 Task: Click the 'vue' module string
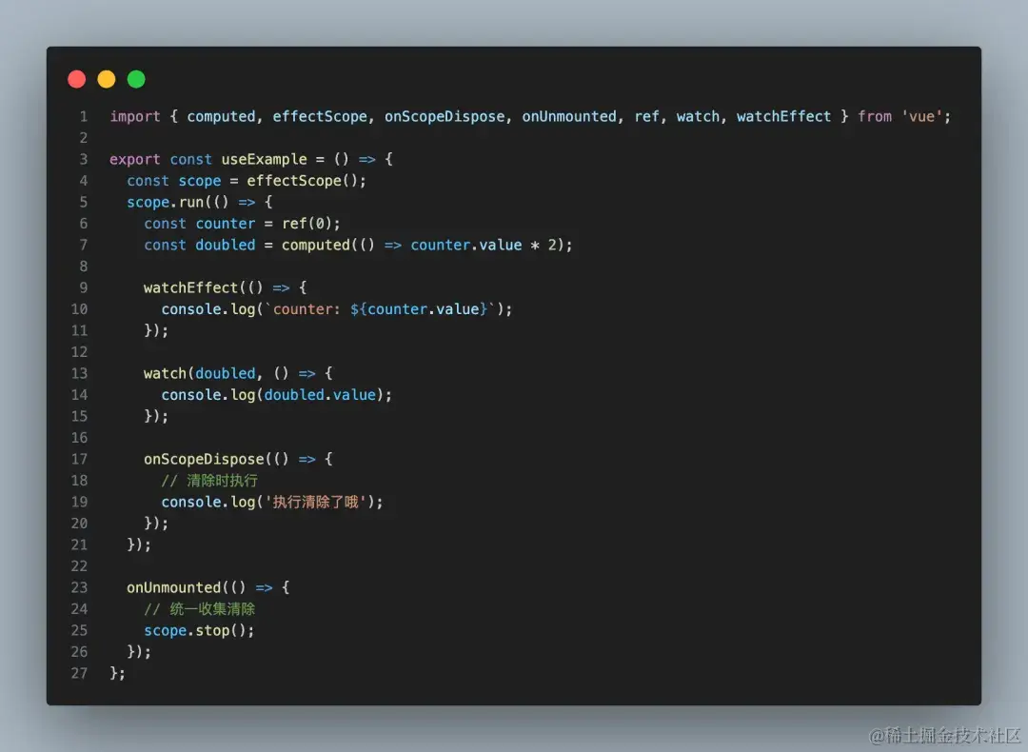coord(921,117)
